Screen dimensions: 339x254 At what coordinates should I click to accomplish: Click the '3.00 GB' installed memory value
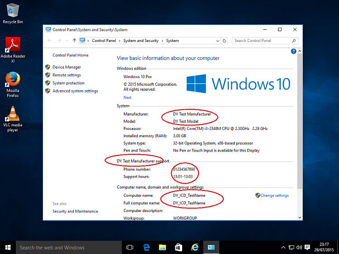point(179,136)
